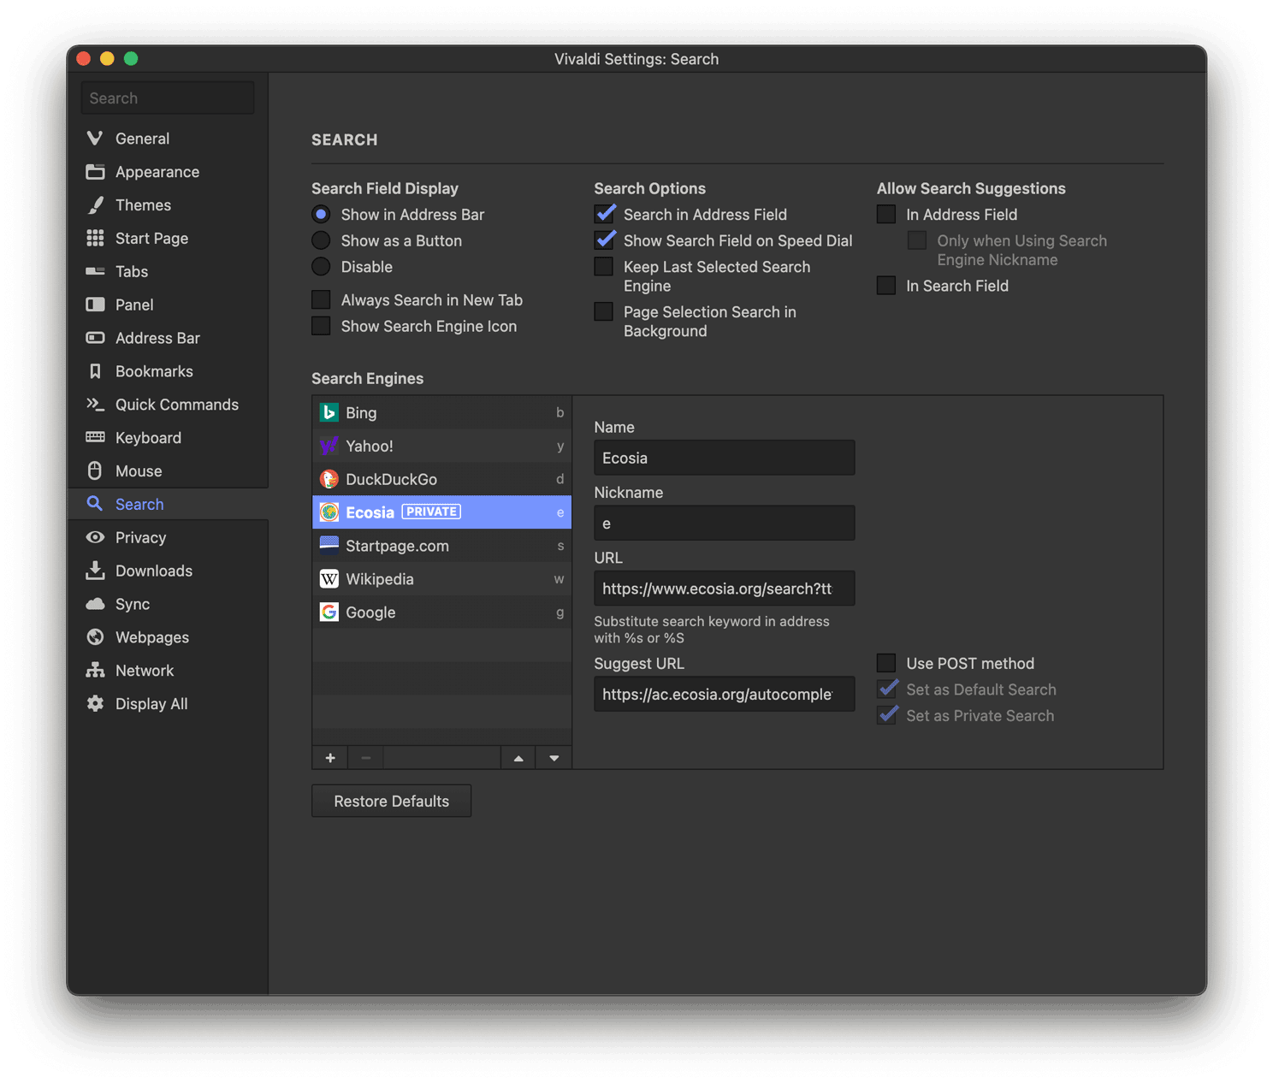
Task: Select Startpage.com engine name
Action: [397, 546]
